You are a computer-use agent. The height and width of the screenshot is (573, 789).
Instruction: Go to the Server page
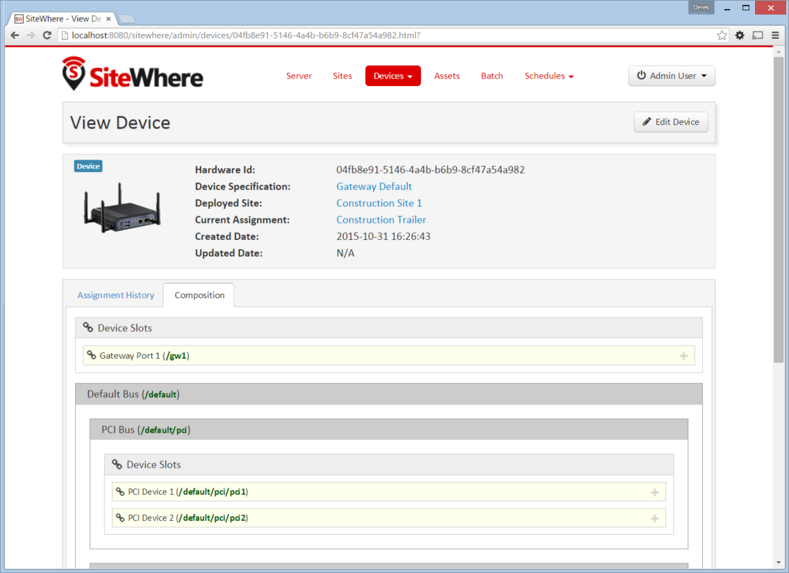[299, 76]
